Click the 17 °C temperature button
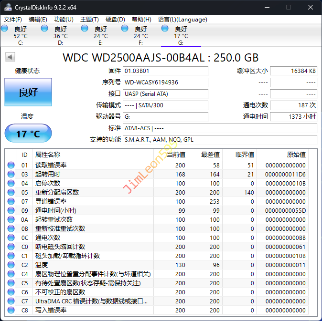This screenshot has height=321, width=322. pos(28,134)
